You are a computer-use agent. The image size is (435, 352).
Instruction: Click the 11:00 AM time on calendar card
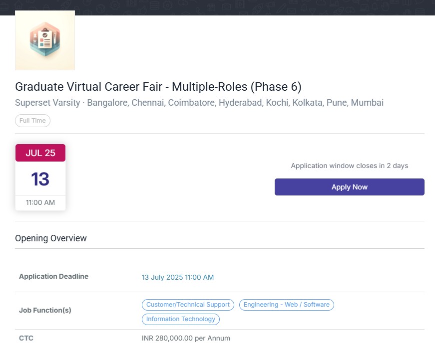point(40,202)
